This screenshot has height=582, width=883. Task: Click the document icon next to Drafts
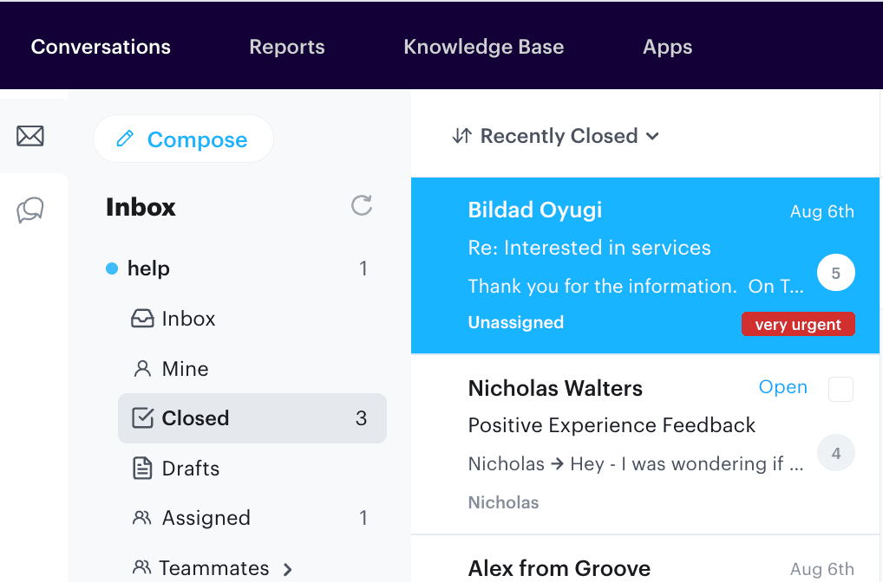coord(141,468)
